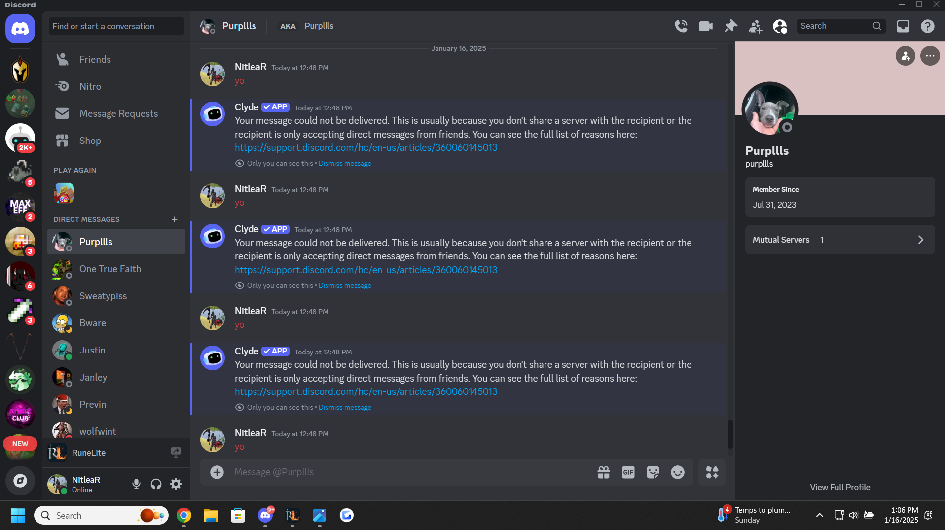Click the add friend icon on profile banner
The image size is (945, 530).
tap(906, 56)
